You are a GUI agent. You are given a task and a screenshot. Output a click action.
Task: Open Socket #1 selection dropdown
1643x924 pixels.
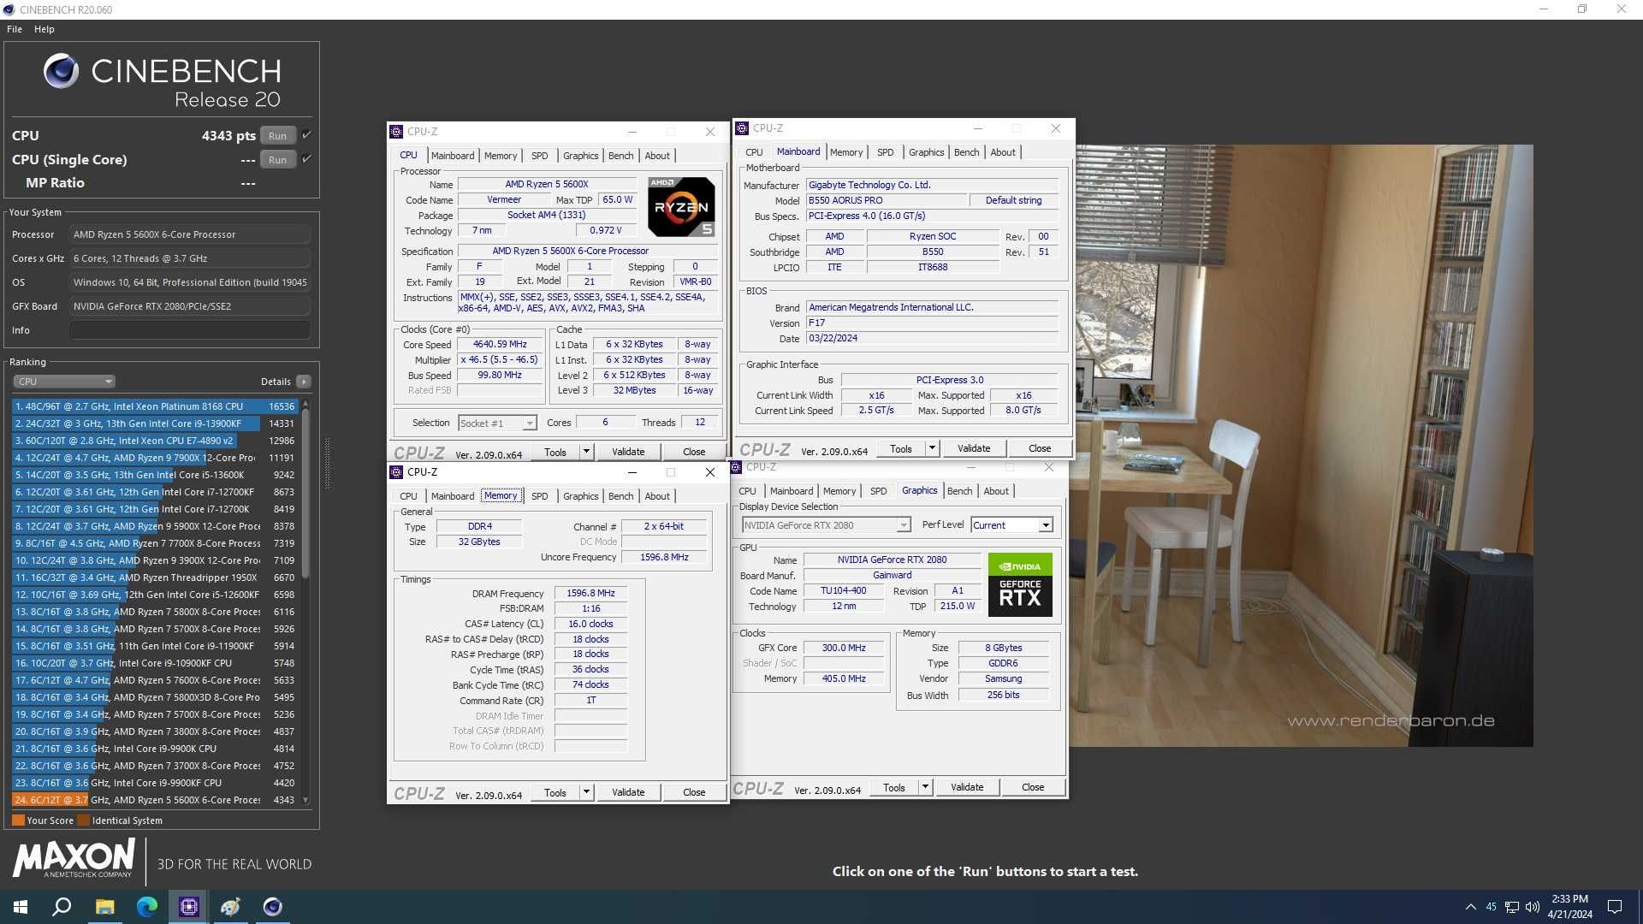coord(497,423)
